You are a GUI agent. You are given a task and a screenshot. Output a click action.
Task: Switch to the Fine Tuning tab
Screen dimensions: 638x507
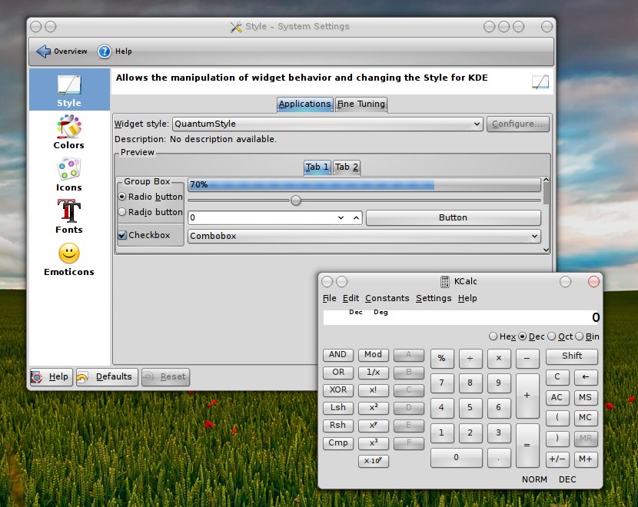(x=361, y=104)
